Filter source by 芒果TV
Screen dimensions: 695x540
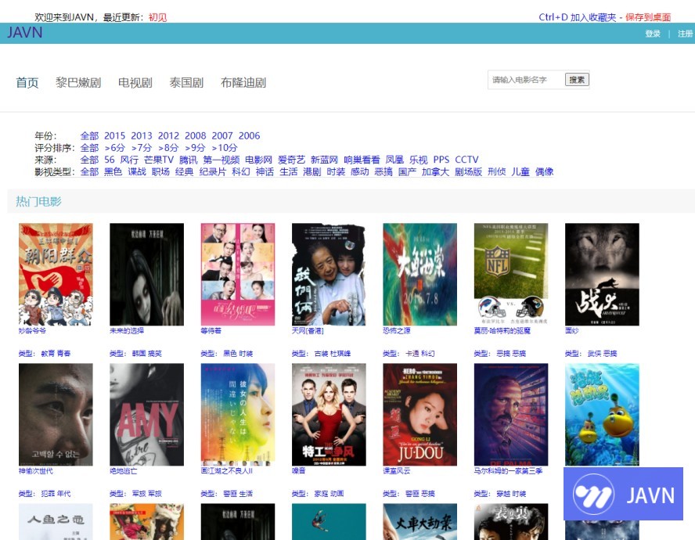(159, 160)
